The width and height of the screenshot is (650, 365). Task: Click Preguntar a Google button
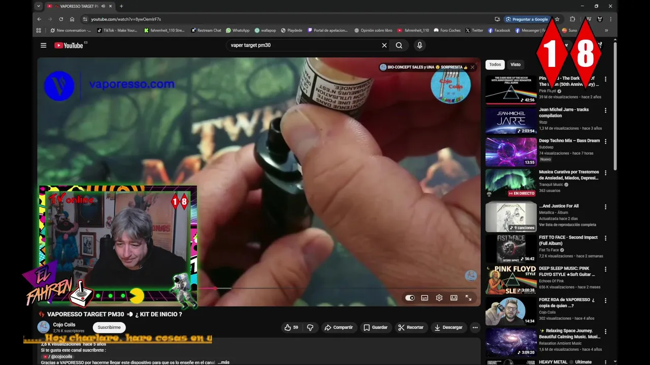[527, 19]
